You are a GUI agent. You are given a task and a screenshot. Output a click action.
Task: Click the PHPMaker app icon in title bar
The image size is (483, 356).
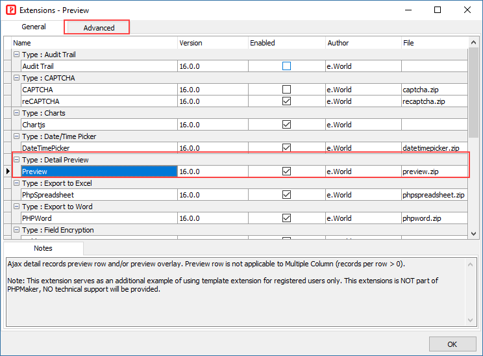tap(10, 10)
